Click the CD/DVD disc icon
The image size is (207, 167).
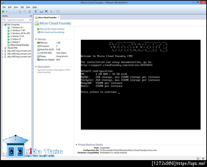point(38,53)
